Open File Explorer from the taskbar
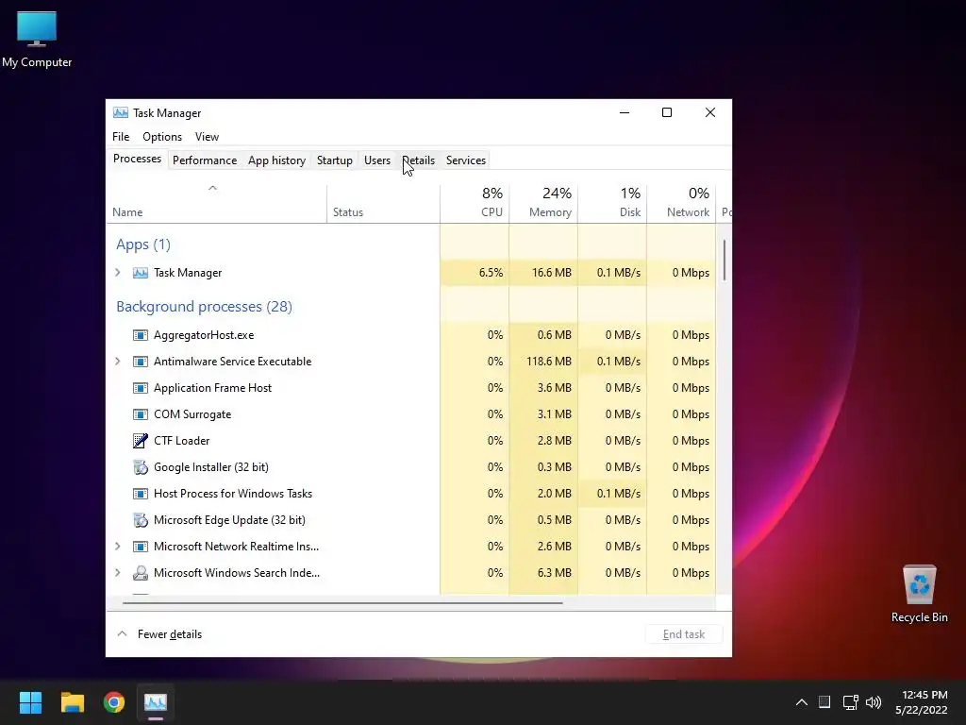 click(72, 702)
